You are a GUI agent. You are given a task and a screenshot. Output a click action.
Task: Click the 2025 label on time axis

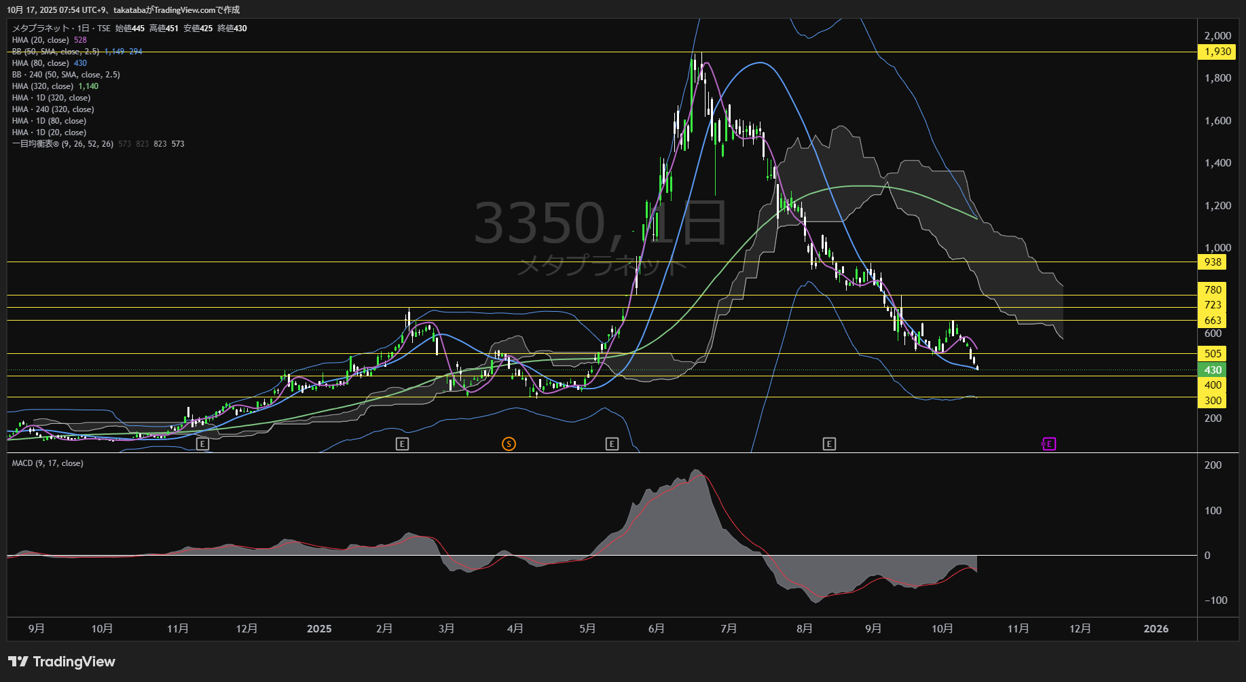point(319,629)
